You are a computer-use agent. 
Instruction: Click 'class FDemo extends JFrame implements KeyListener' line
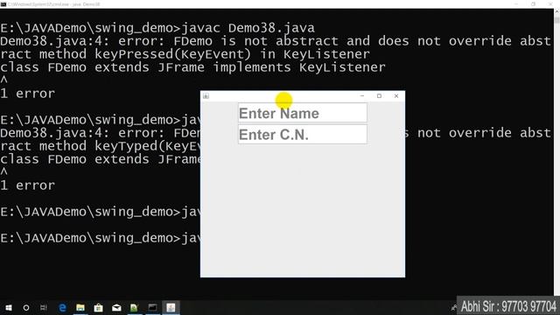click(x=192, y=67)
